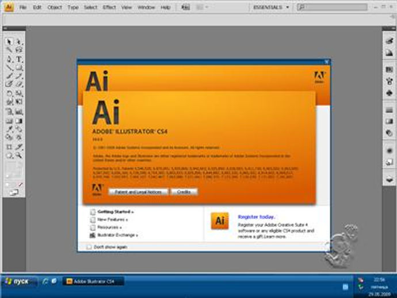This screenshot has width=397, height=298.
Task: Open the Type menu
Action: [x=73, y=7]
